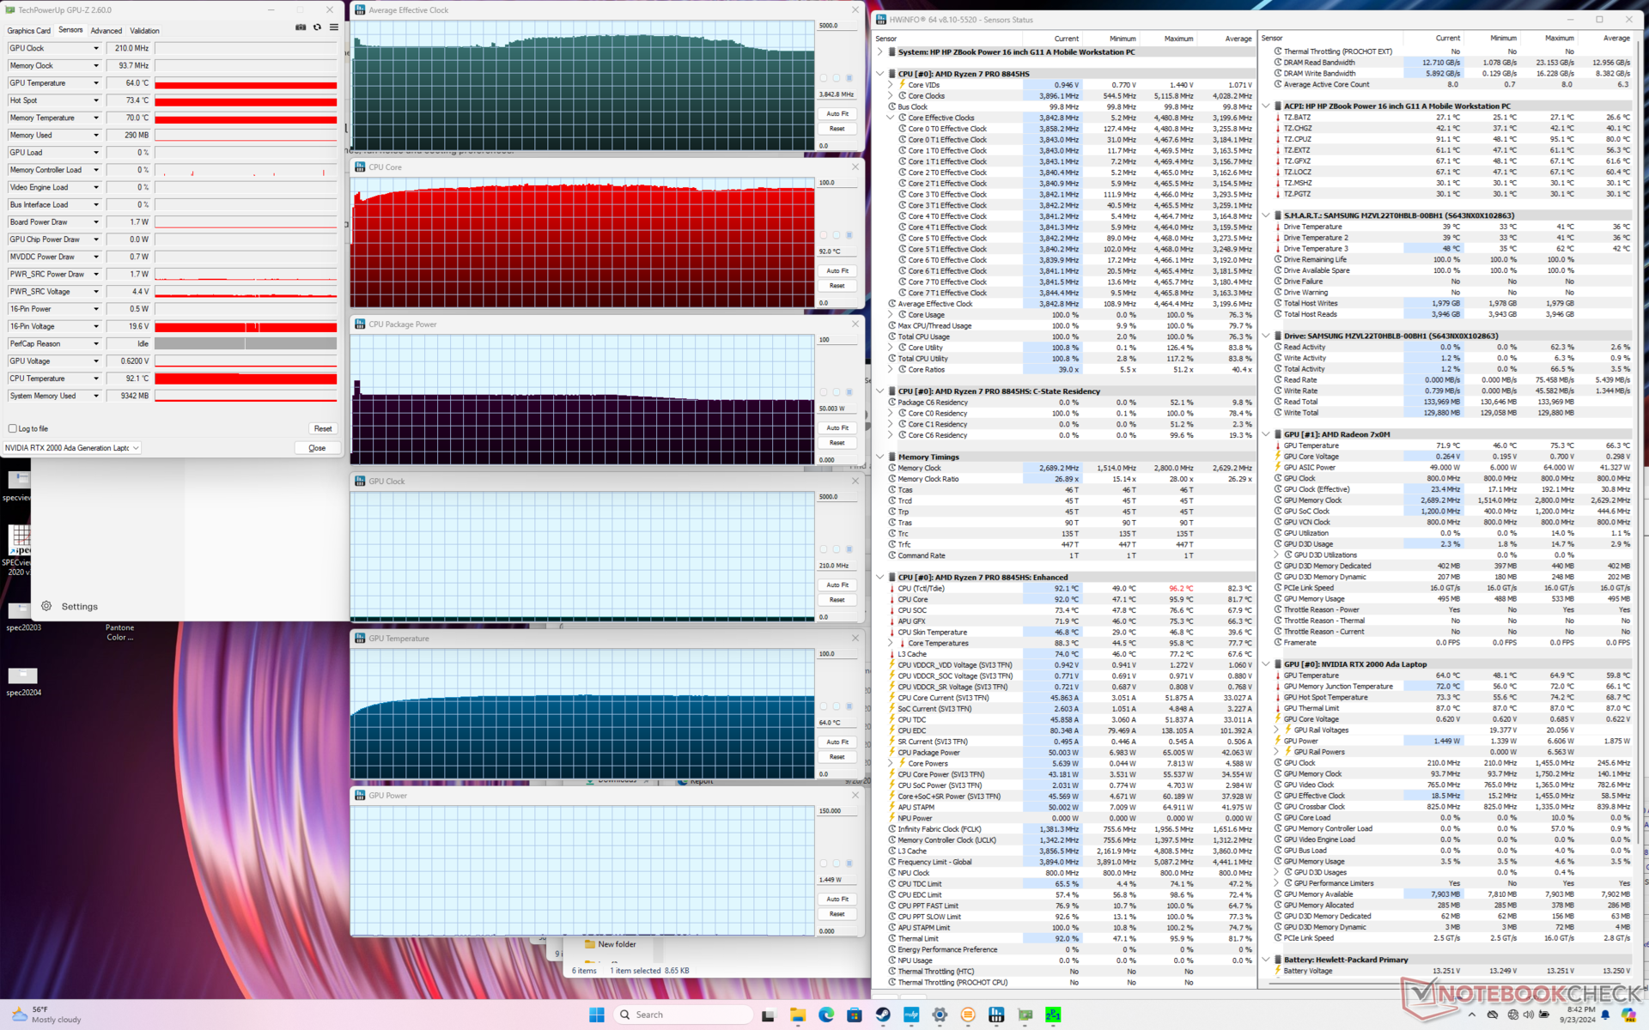The image size is (1649, 1030).
Task: Click the Prime95 taskbar icon
Action: pos(1053,1015)
